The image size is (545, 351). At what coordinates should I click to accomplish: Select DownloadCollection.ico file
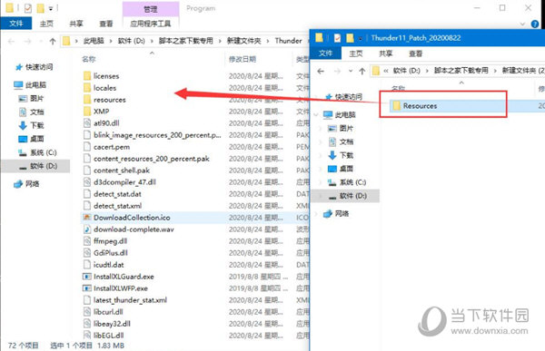(x=132, y=218)
